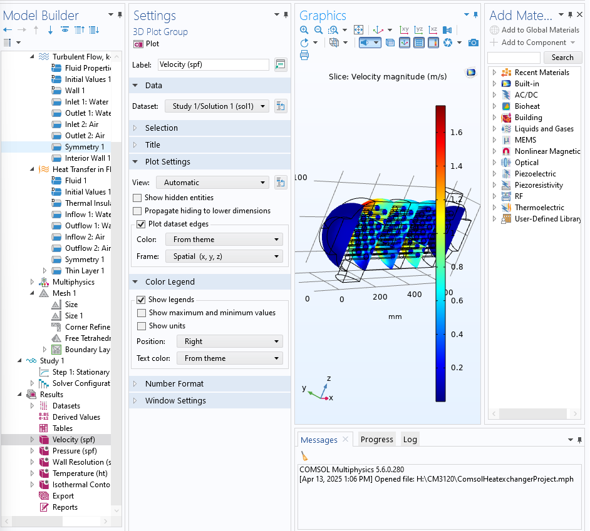Click the Search button for materials
The image size is (590, 531).
click(x=562, y=58)
